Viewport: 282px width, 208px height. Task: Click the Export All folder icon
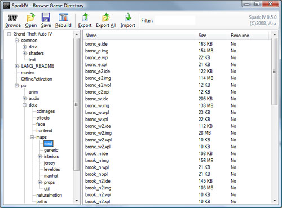pos(106,17)
